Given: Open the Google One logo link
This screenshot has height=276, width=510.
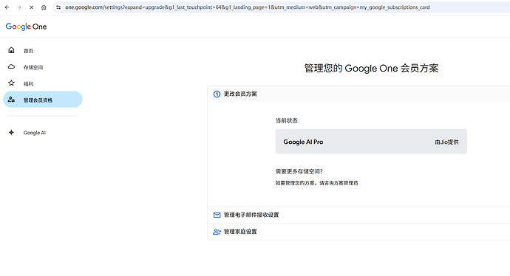Looking at the screenshot, I should pos(26,27).
